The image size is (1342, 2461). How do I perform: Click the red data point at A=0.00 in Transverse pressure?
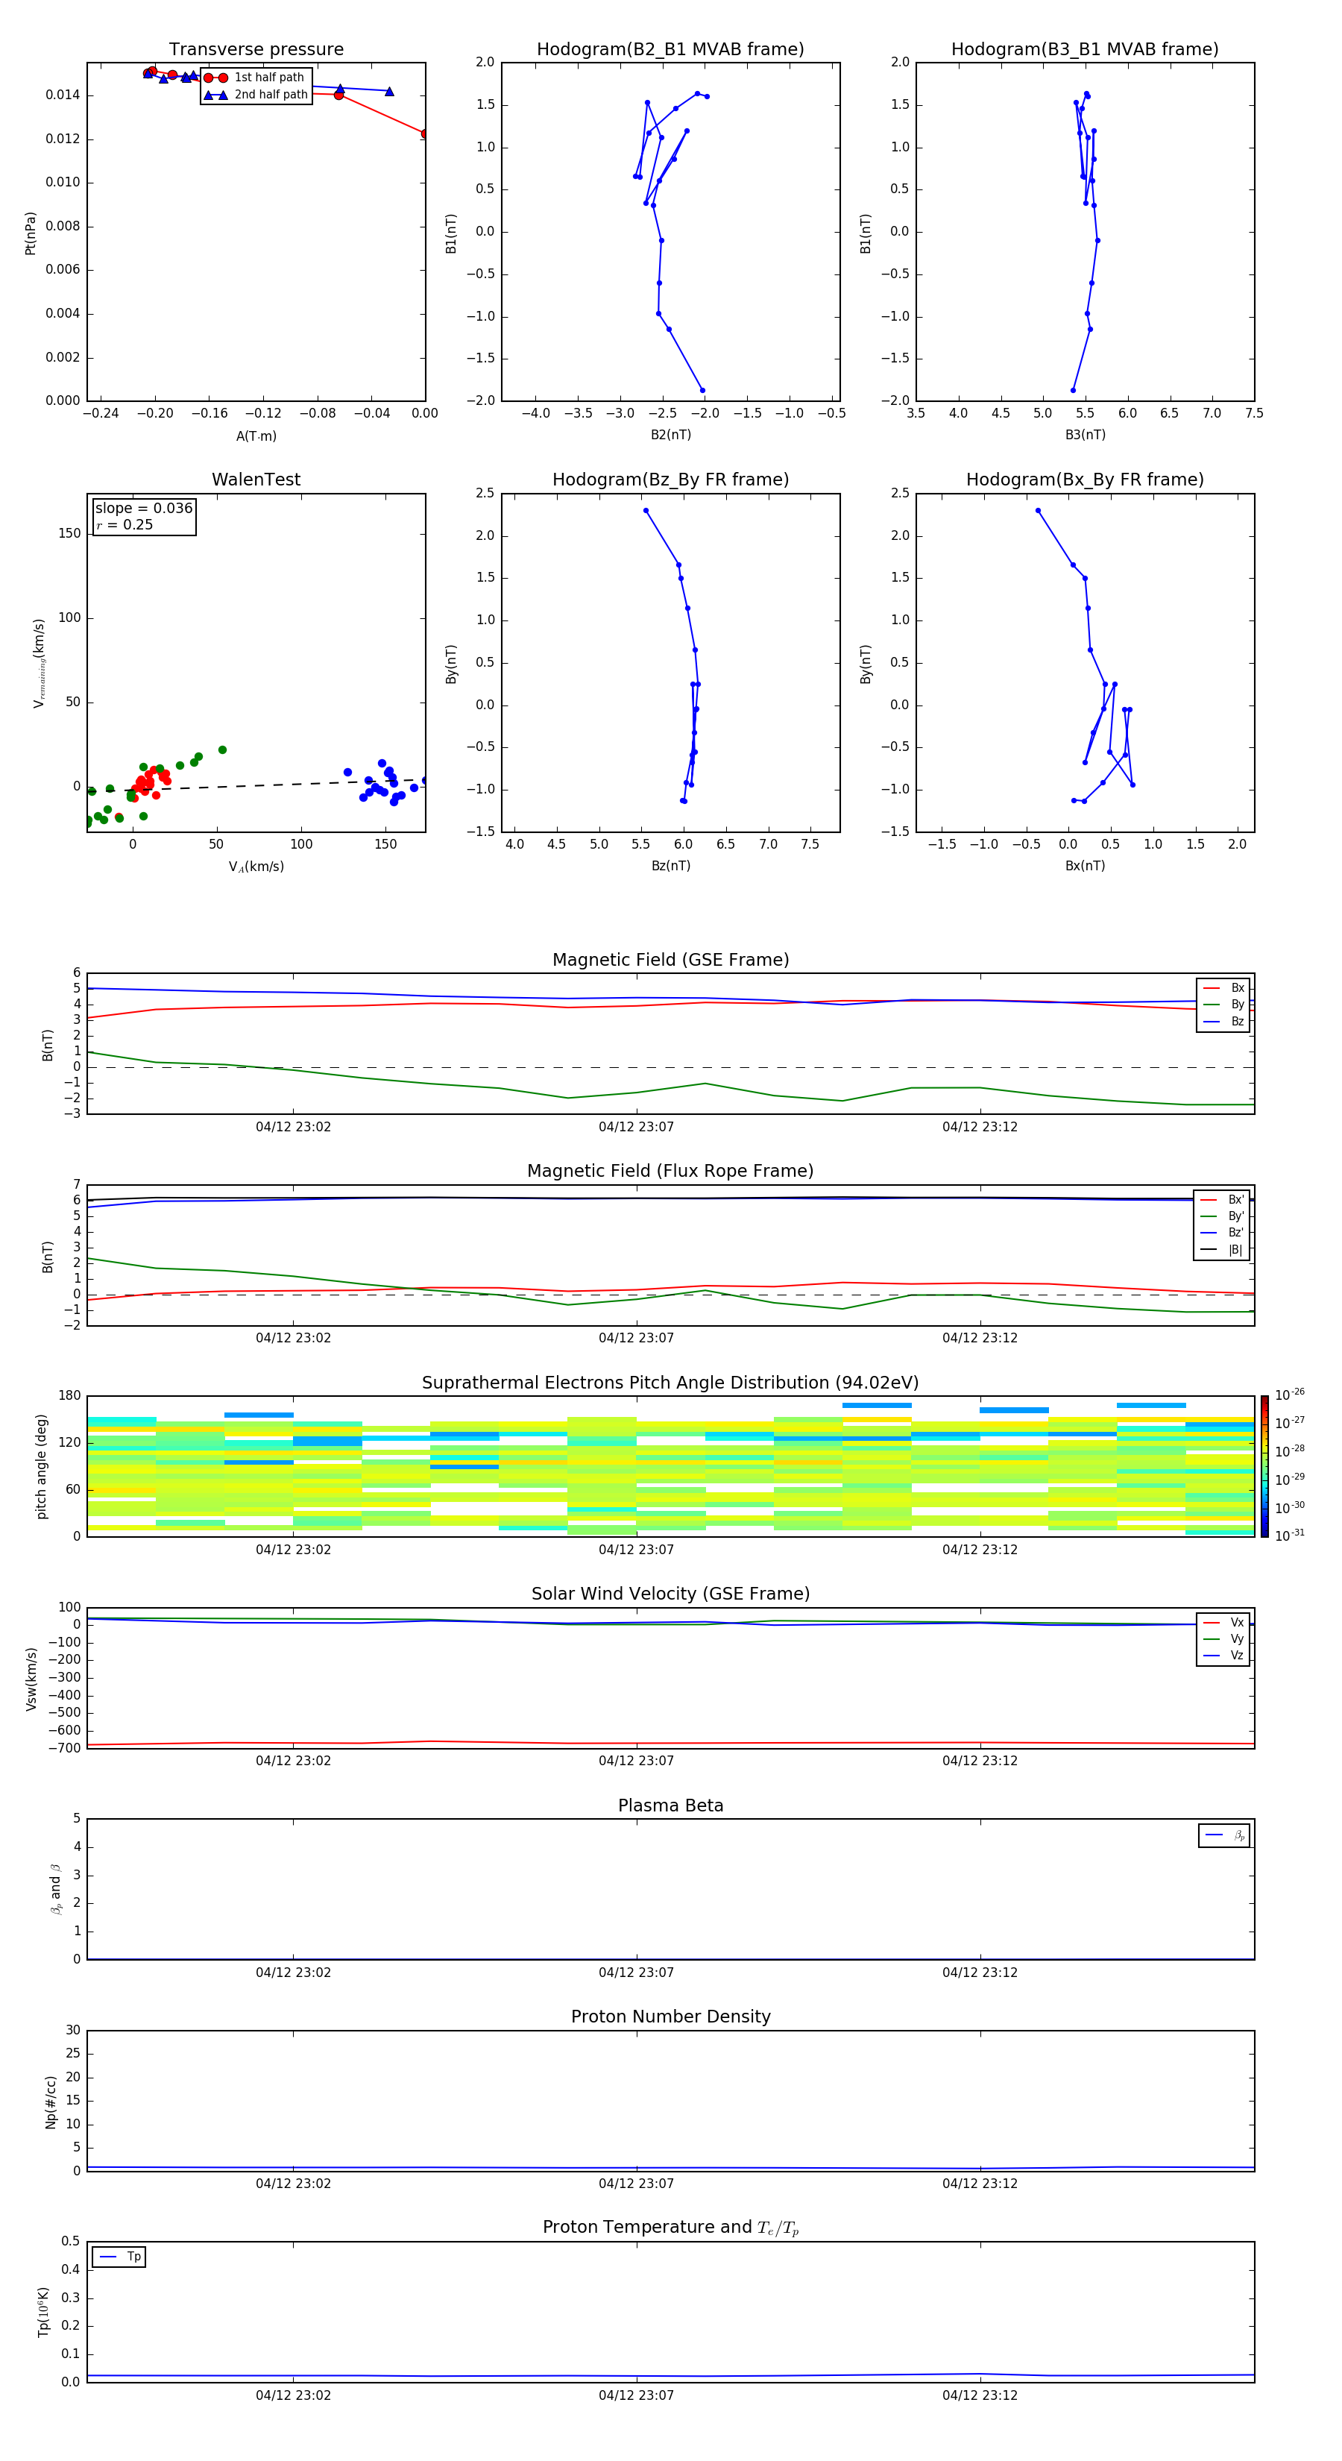(x=425, y=133)
